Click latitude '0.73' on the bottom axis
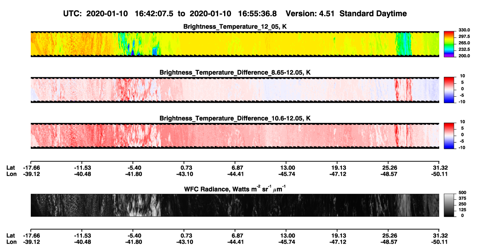The height and width of the screenshot is (250, 488). (x=187, y=236)
